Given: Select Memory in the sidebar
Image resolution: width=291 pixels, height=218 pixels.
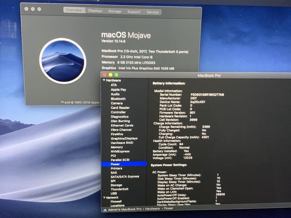Looking at the screenshot, I should coord(117,147).
